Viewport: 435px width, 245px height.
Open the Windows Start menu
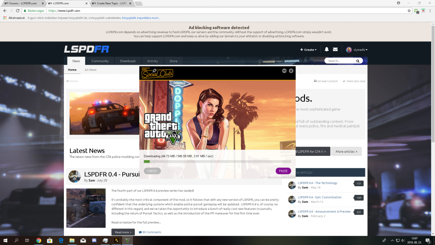coord(5,240)
